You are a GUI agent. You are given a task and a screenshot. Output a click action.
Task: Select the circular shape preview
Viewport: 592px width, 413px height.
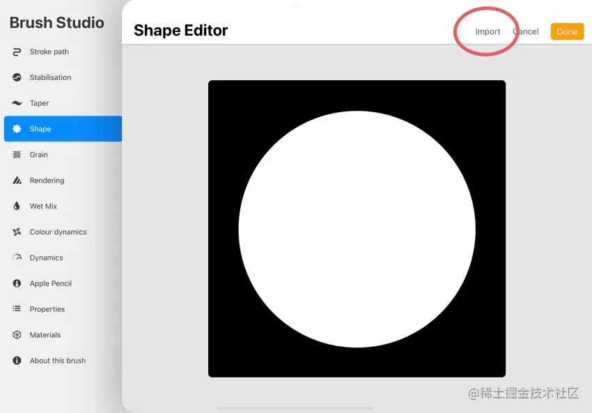[x=357, y=230]
